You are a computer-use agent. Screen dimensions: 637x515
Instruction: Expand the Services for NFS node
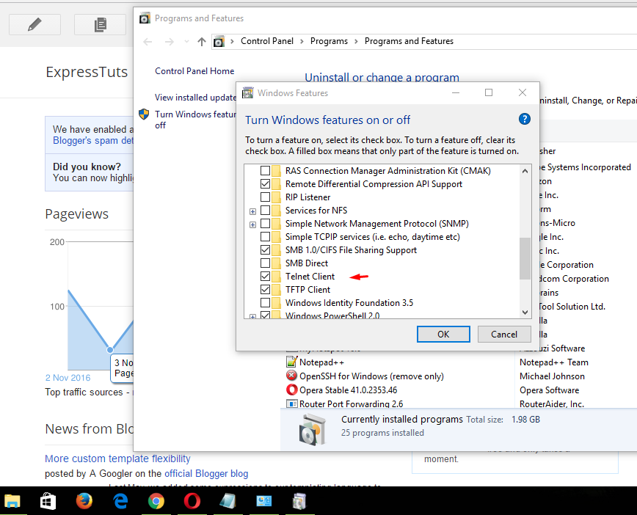point(252,211)
